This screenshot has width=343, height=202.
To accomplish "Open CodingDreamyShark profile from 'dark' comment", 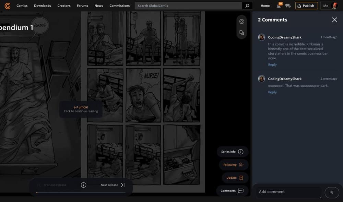I will [x=285, y=79].
